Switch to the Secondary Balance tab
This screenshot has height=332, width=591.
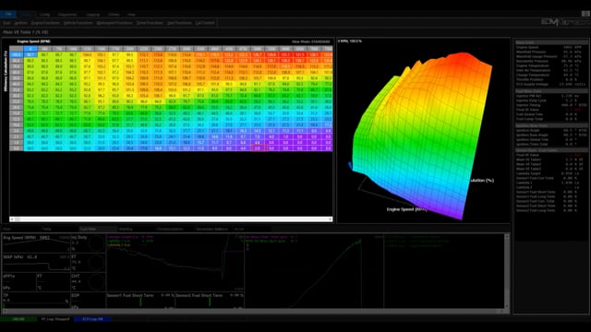(211, 229)
